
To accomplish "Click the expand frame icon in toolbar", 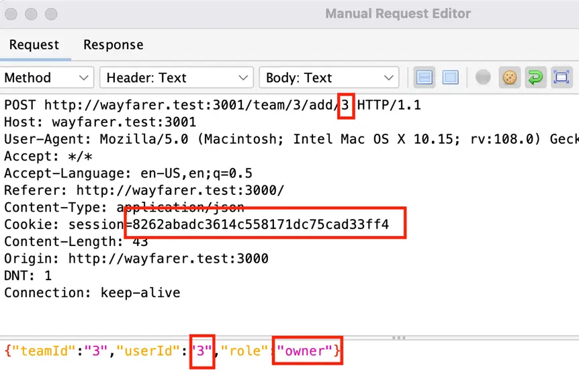I will 562,77.
